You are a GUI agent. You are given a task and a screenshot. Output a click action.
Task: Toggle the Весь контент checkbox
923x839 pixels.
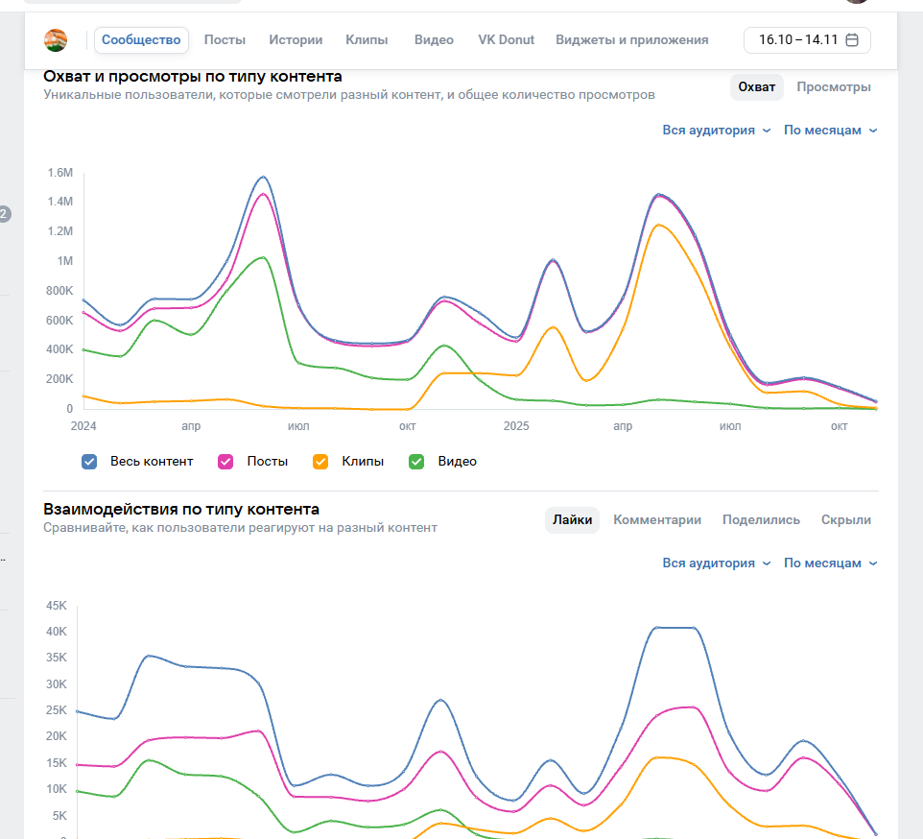(x=90, y=462)
